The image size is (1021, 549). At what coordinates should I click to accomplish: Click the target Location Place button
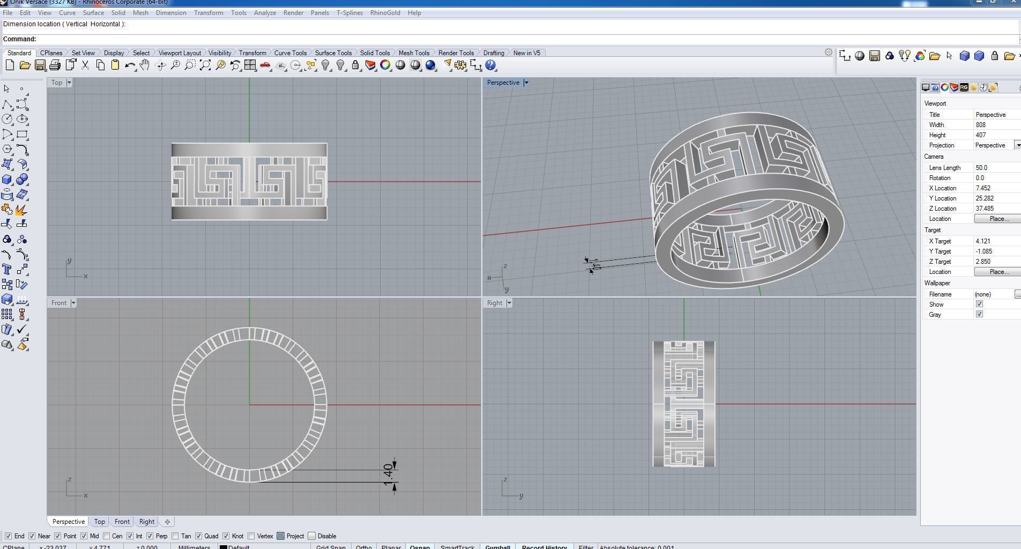coord(998,272)
